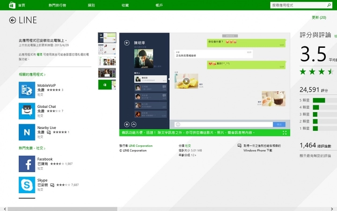Click the 24,591 評分 ratings count
The height and width of the screenshot is (211, 337).
tap(314, 90)
